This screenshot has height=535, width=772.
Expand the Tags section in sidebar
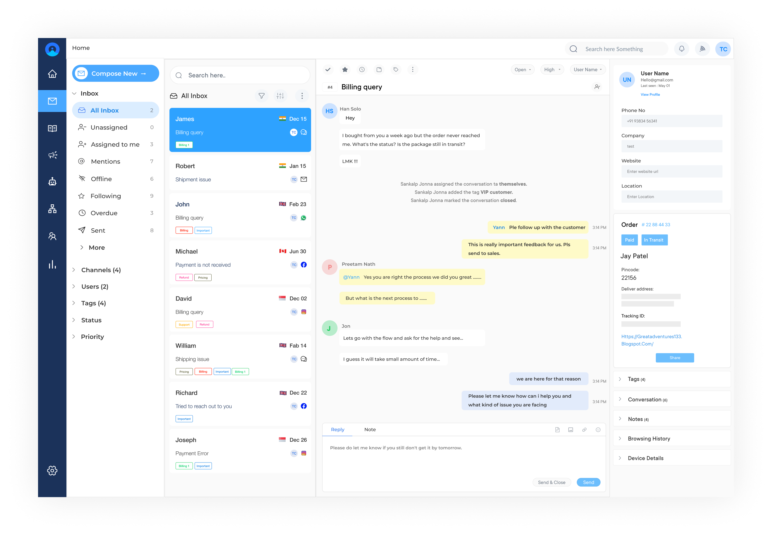click(94, 303)
